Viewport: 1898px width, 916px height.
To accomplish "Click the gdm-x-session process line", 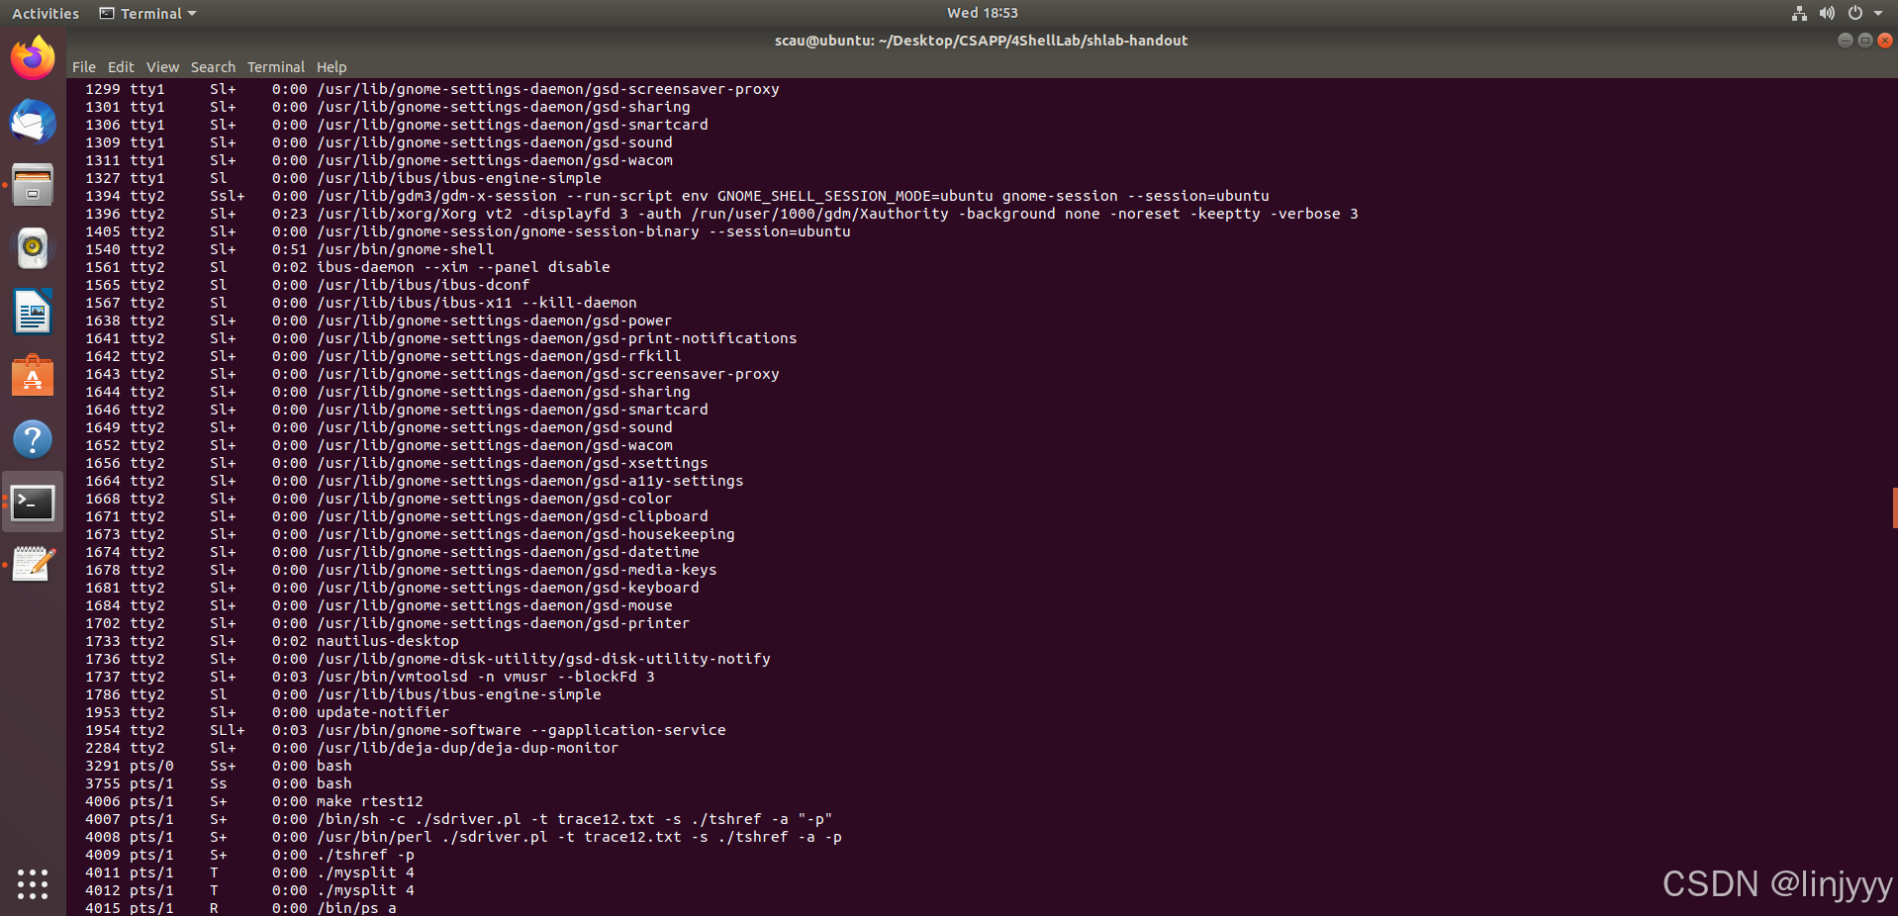I will point(677,196).
